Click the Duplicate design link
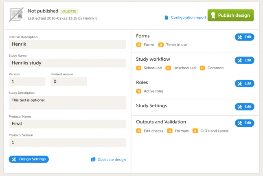 click(111, 160)
